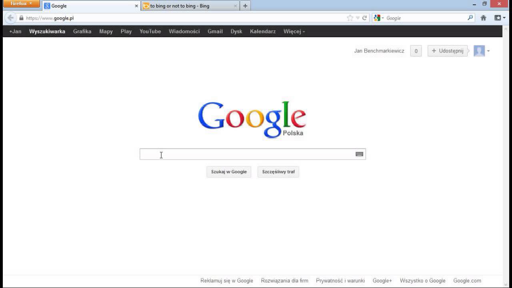Bookmark this page with the star icon

(x=350, y=18)
